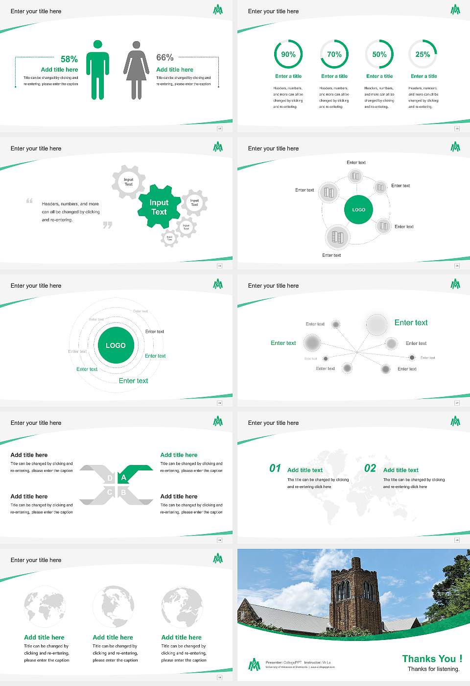Click the 'Enter a title' label under the 25% ring

tap(424, 76)
